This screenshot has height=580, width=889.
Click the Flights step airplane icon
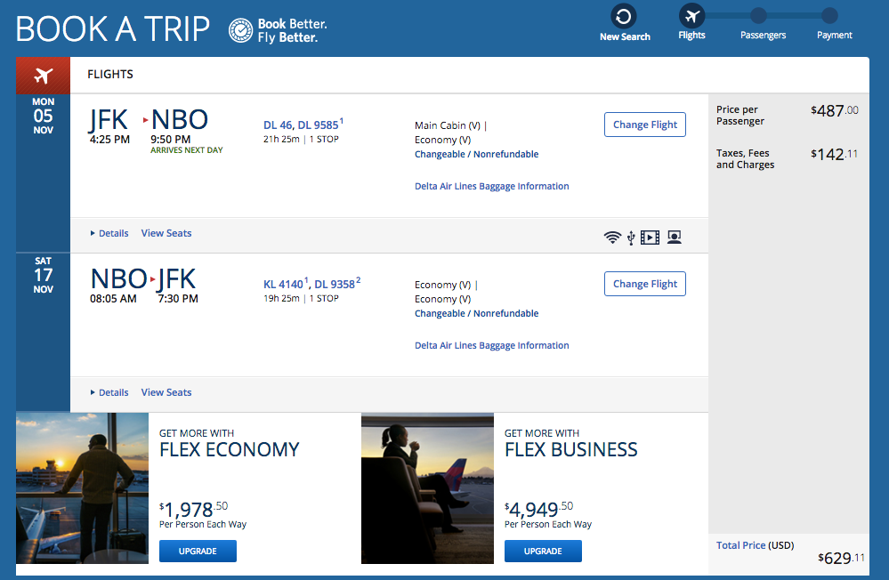point(691,16)
